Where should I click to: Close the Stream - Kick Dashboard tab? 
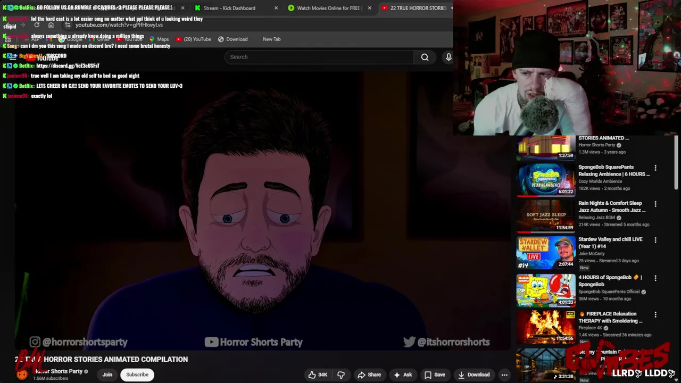(x=276, y=8)
